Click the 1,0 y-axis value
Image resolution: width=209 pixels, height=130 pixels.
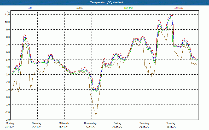point(8,90)
